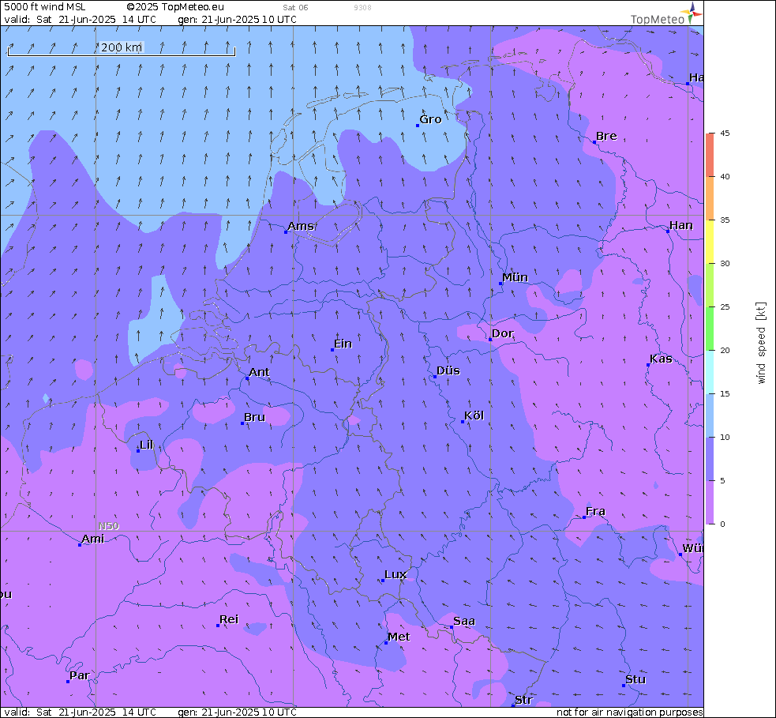Click the Lux city label
The height and width of the screenshot is (718, 776).
click(x=395, y=574)
